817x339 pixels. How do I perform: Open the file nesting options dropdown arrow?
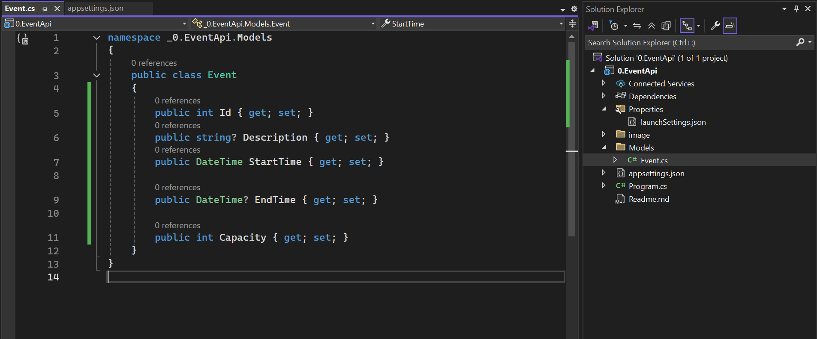coord(698,26)
